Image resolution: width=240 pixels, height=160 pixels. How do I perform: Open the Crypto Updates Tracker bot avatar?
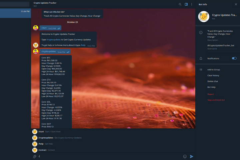[x=204, y=16]
